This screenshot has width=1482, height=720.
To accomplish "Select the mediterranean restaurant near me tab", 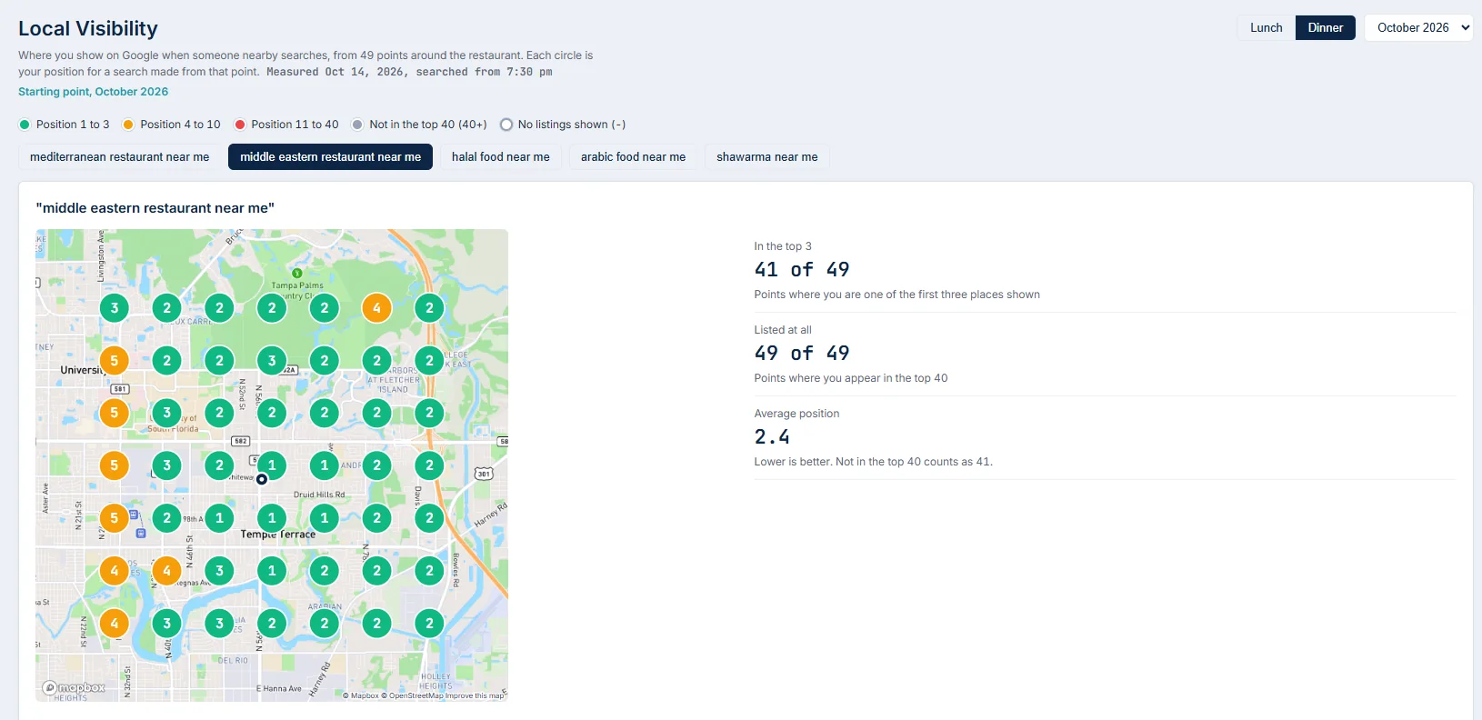I will pos(119,156).
